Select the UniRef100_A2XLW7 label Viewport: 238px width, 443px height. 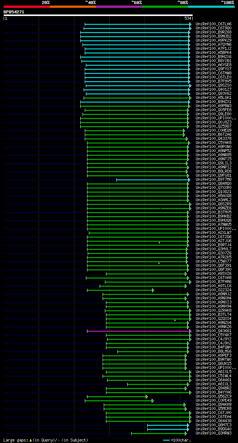[213, 233]
